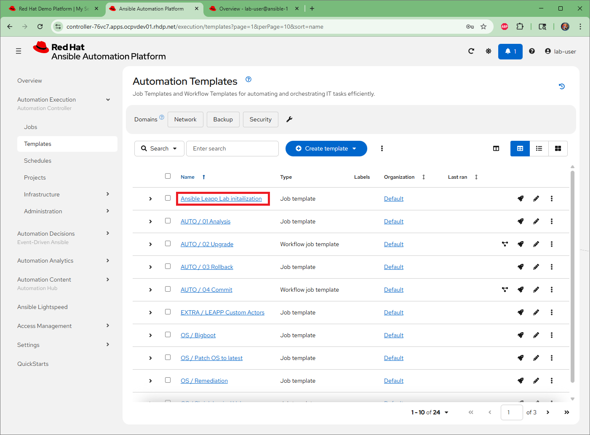This screenshot has height=435, width=590.
Task: Edit the OS / Bigboot template
Action: click(x=536, y=335)
